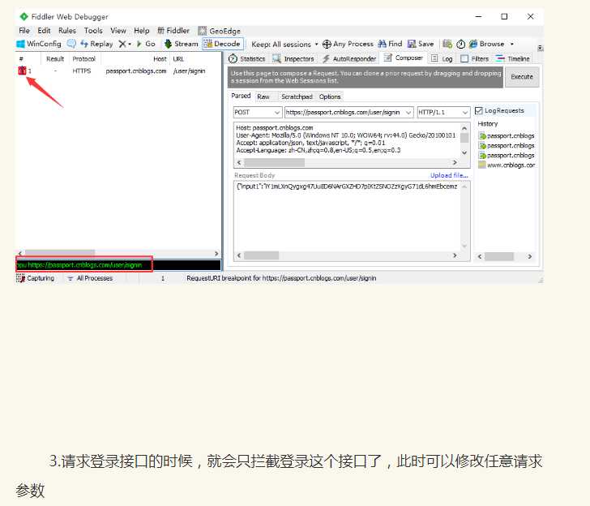Click the Execute button
This screenshot has height=506, width=590.
522,77
